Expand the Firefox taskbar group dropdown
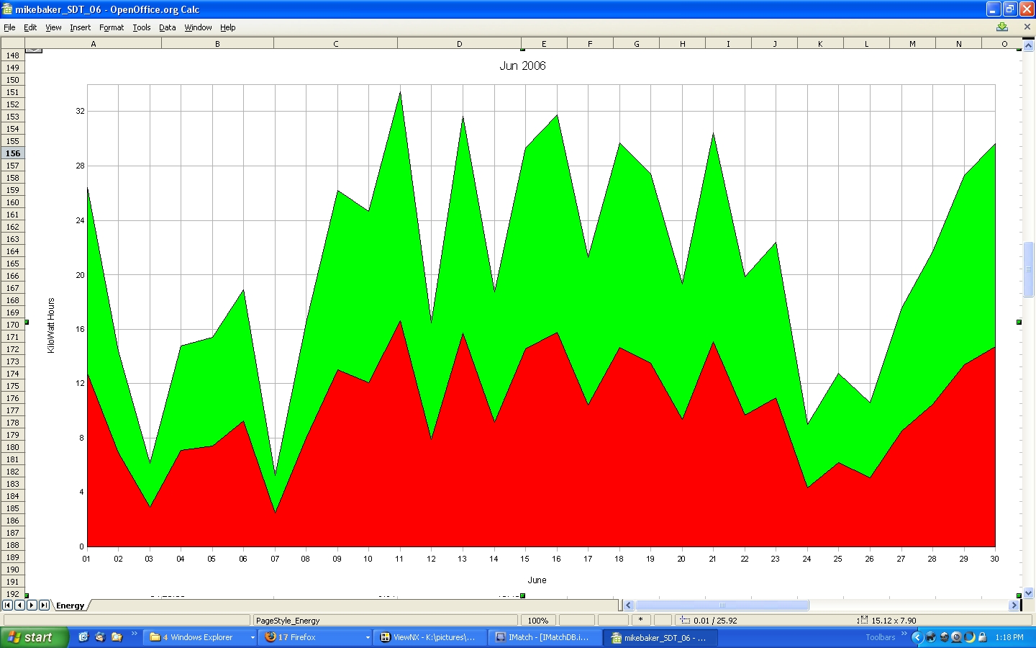The height and width of the screenshot is (648, 1036). click(x=368, y=637)
